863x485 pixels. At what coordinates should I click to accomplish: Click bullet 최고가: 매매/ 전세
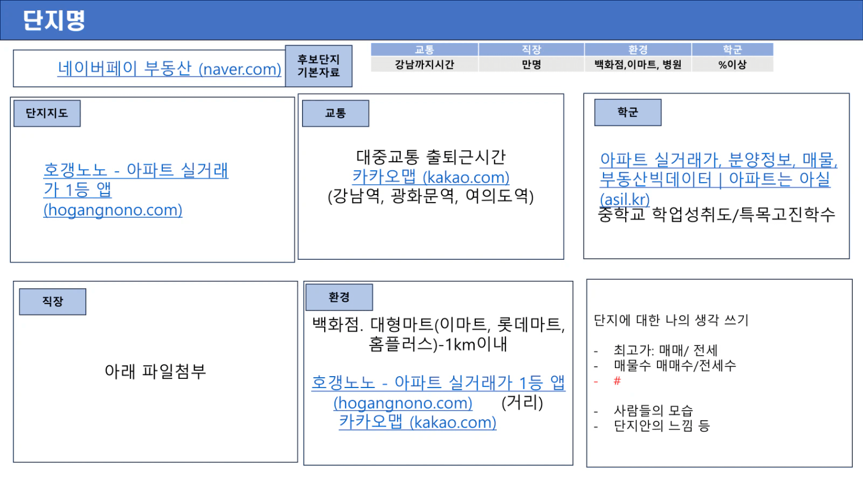pos(665,351)
